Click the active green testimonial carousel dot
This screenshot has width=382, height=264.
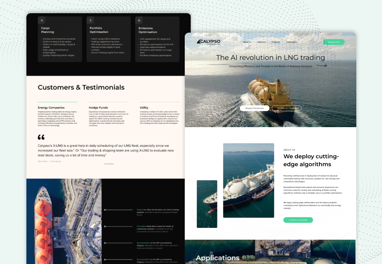tap(105, 164)
